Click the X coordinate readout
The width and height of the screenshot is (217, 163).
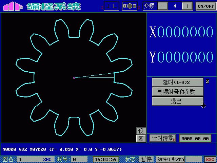coord(181,33)
